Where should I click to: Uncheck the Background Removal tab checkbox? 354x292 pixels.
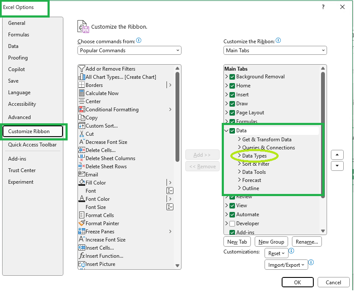point(232,77)
